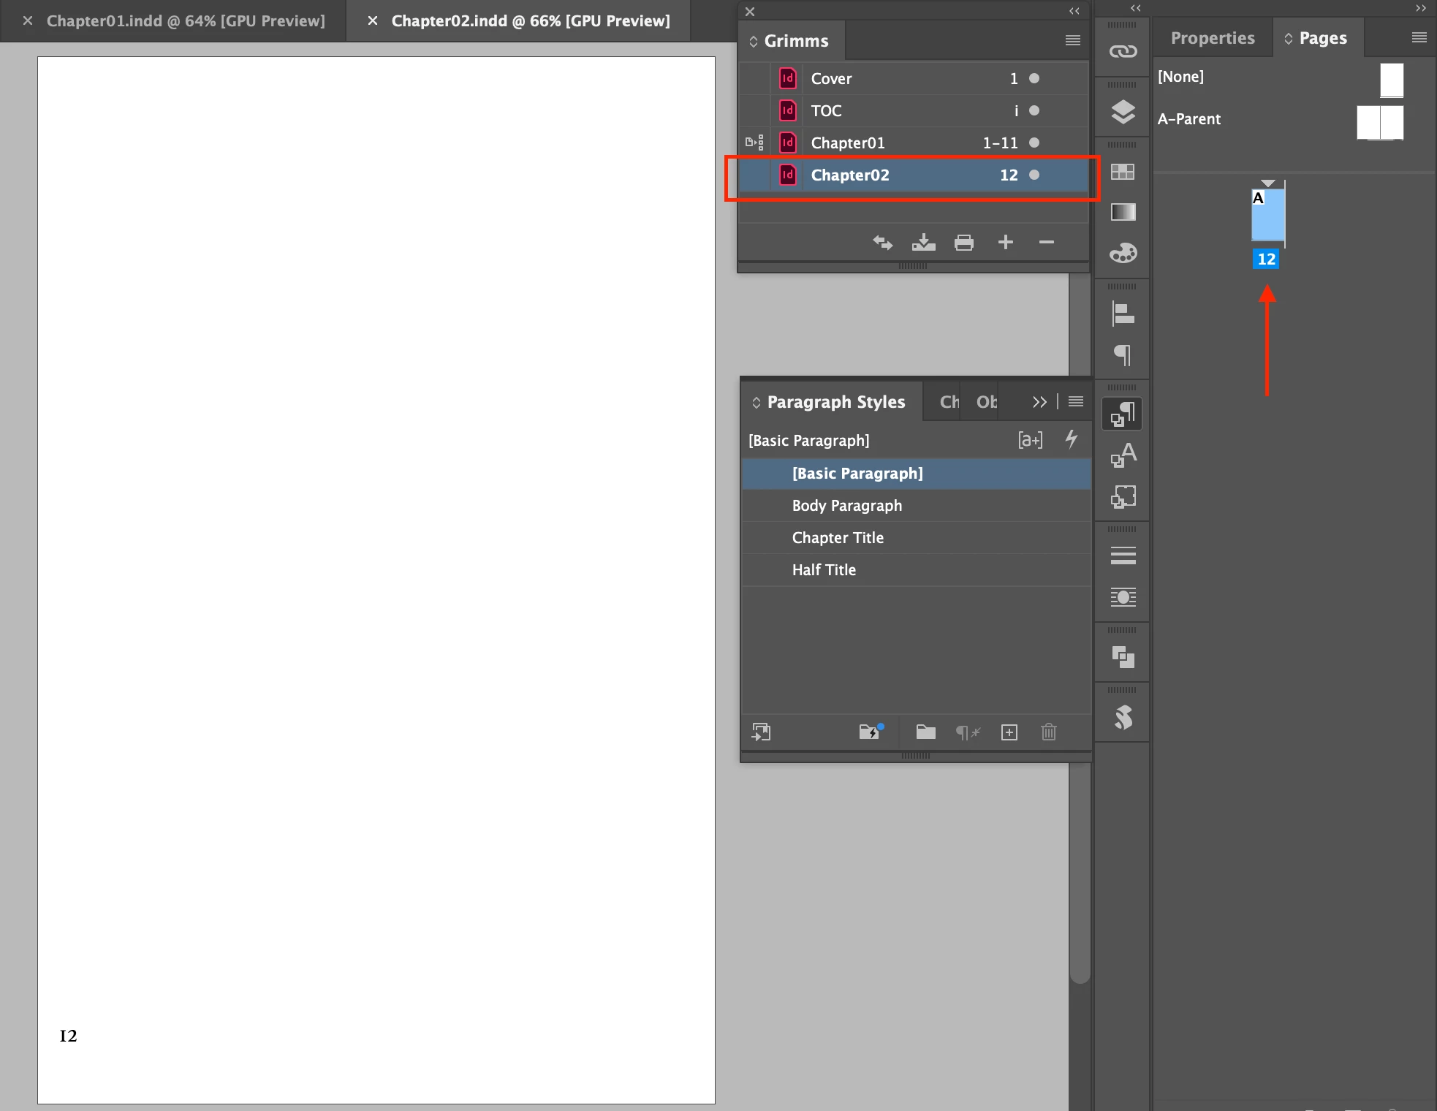The height and width of the screenshot is (1111, 1437).
Task: Expand hidden panel tabs with double chevron
Action: [x=1039, y=402]
